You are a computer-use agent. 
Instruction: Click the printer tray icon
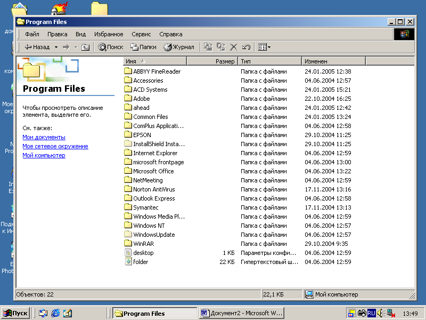(362, 313)
